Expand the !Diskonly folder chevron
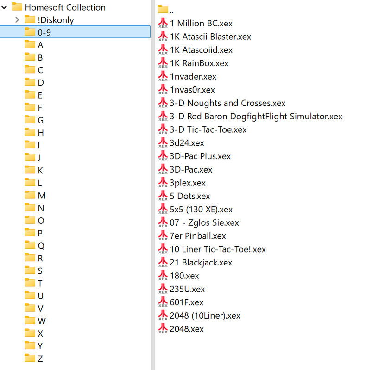This screenshot has width=366, height=370. [x=17, y=20]
